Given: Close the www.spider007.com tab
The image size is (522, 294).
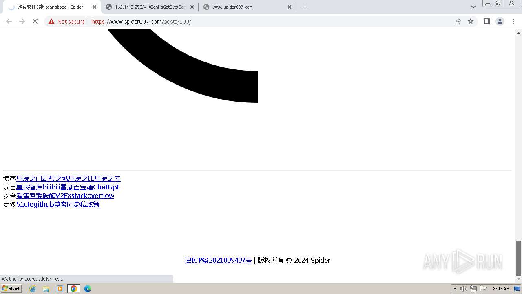Looking at the screenshot, I should 290,7.
